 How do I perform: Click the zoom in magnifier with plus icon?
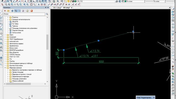tap(24, 4)
